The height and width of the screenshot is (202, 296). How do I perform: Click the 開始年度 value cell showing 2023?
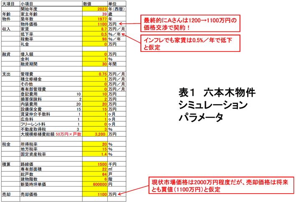pyautogui.click(x=95, y=8)
